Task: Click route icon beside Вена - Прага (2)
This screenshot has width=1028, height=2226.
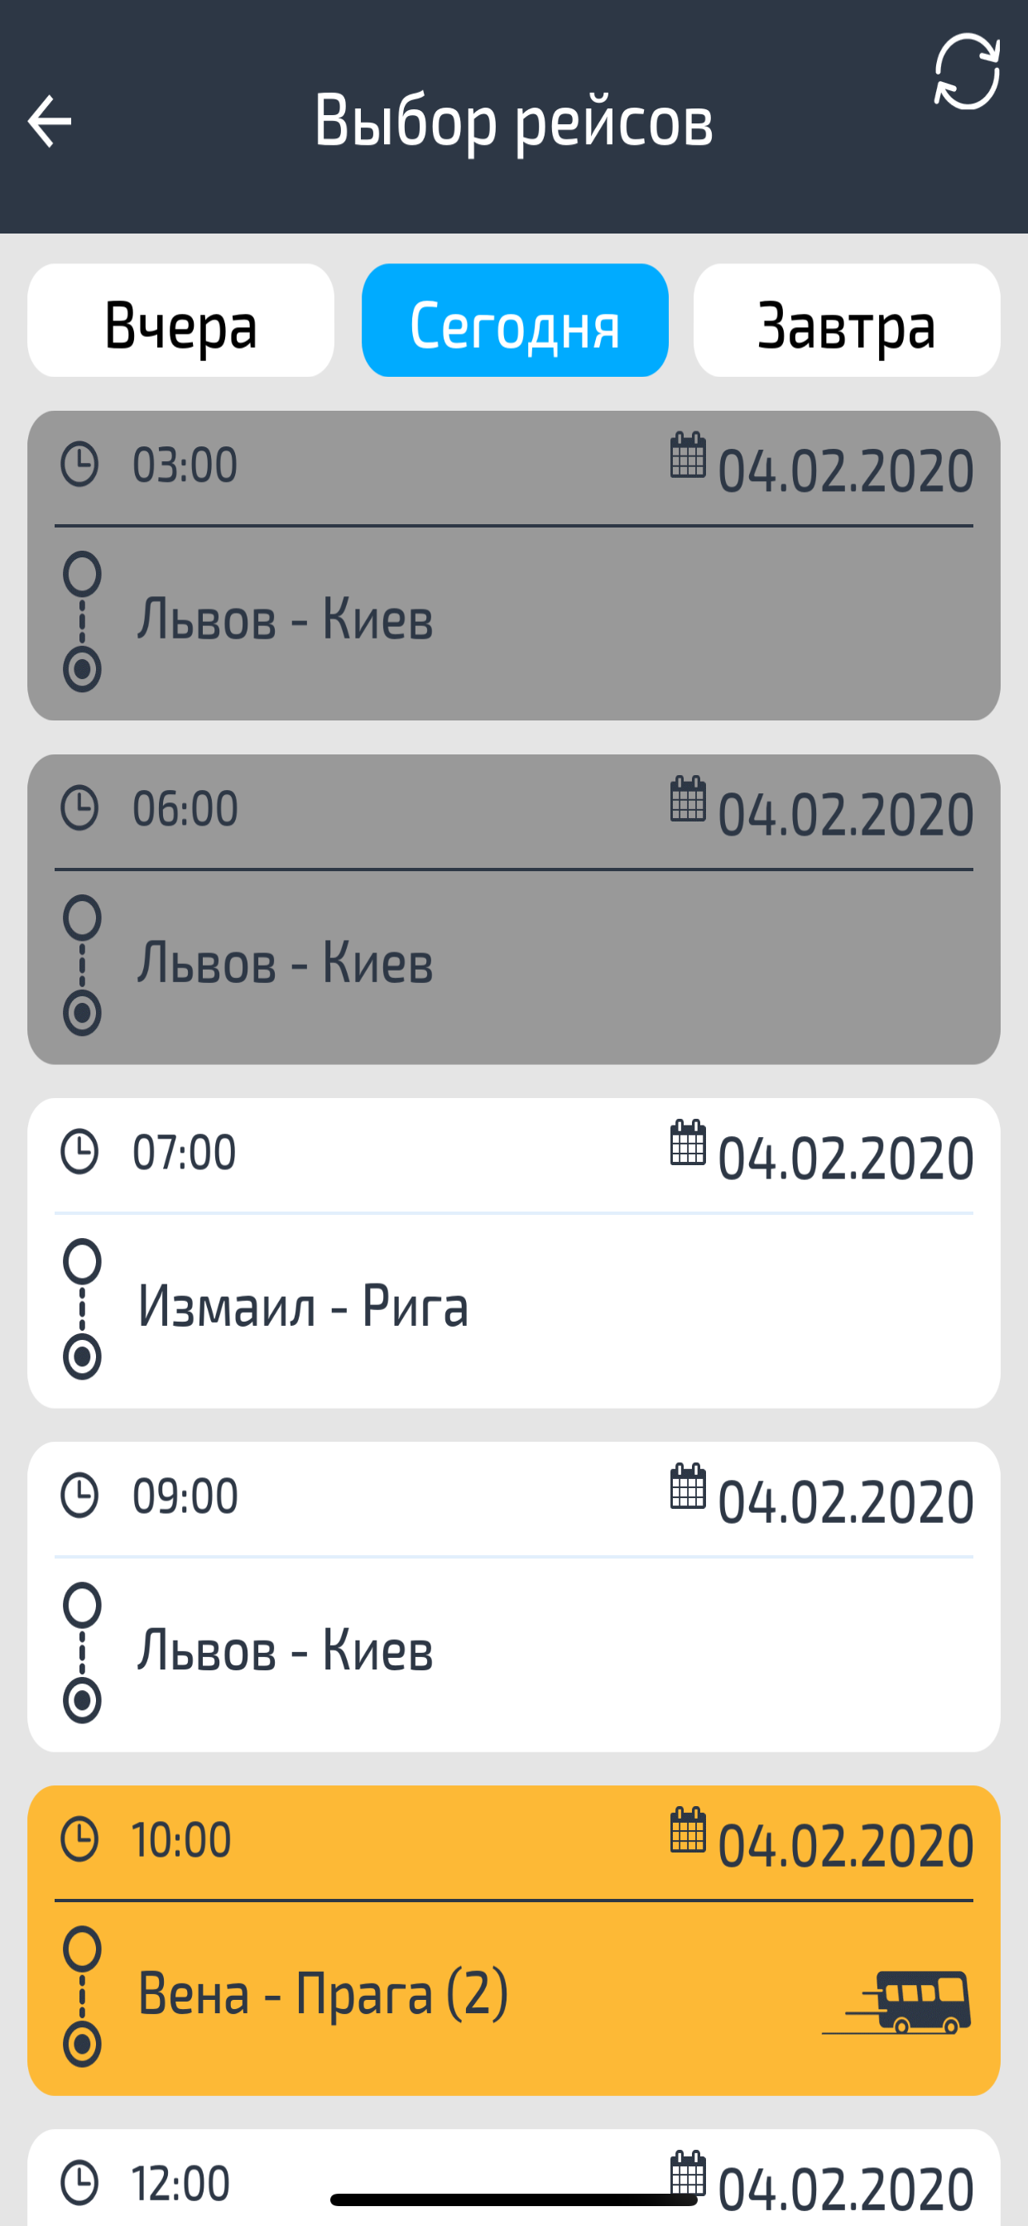Action: coord(82,1996)
